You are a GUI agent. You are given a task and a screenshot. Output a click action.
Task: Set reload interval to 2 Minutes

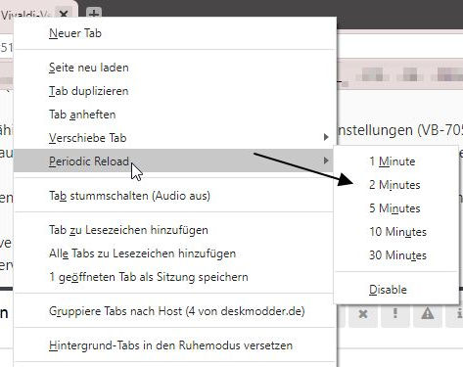(395, 185)
